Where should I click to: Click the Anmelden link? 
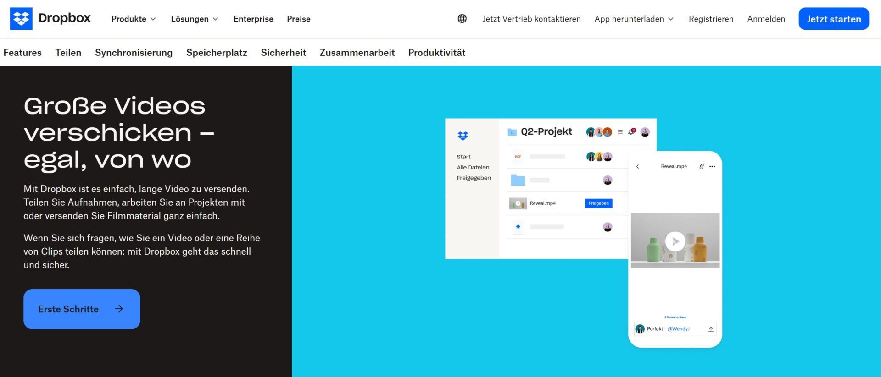pos(766,19)
